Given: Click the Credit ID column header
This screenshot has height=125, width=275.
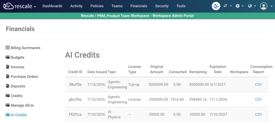Looking at the screenshot, I should (x=75, y=72).
